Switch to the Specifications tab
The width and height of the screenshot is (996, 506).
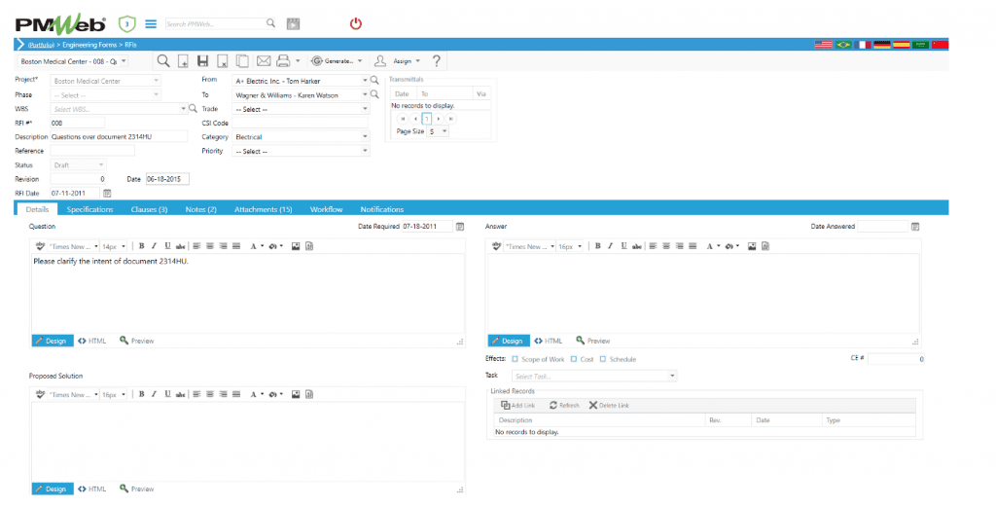click(x=89, y=209)
